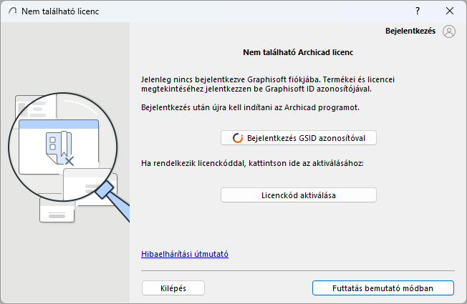The image size is (467, 304).
Task: Quit with the Kilépés button
Action: coord(173,288)
